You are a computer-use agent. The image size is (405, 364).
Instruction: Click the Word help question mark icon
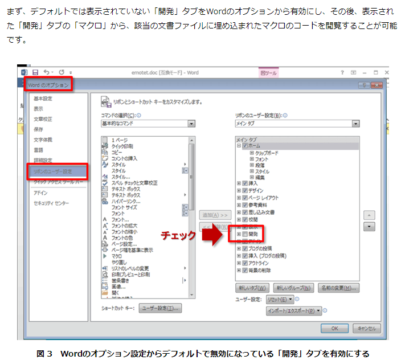click(x=342, y=73)
